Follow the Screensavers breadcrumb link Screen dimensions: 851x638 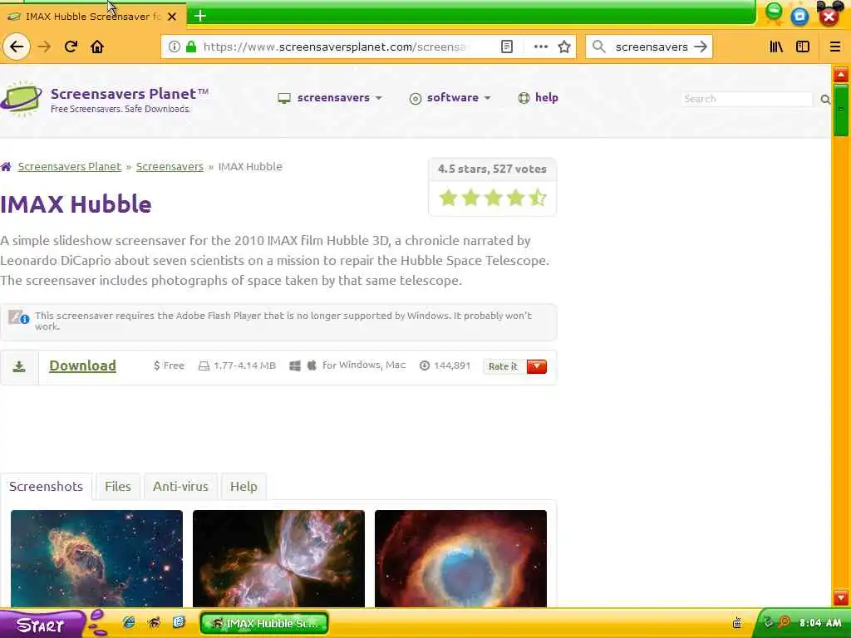coord(170,166)
